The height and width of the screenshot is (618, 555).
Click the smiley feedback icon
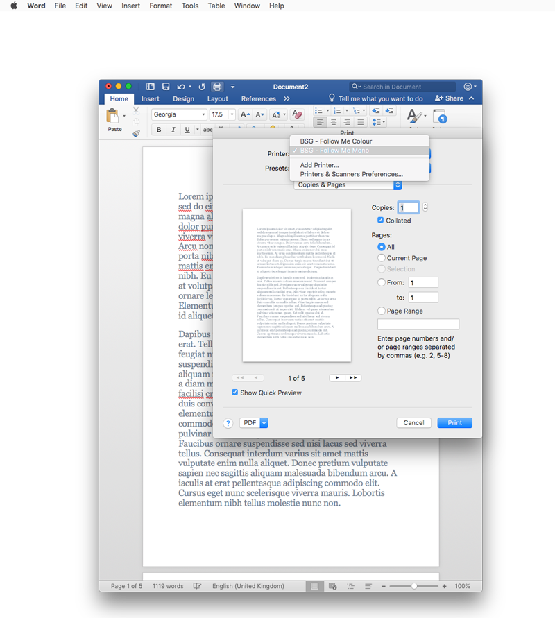[x=468, y=87]
